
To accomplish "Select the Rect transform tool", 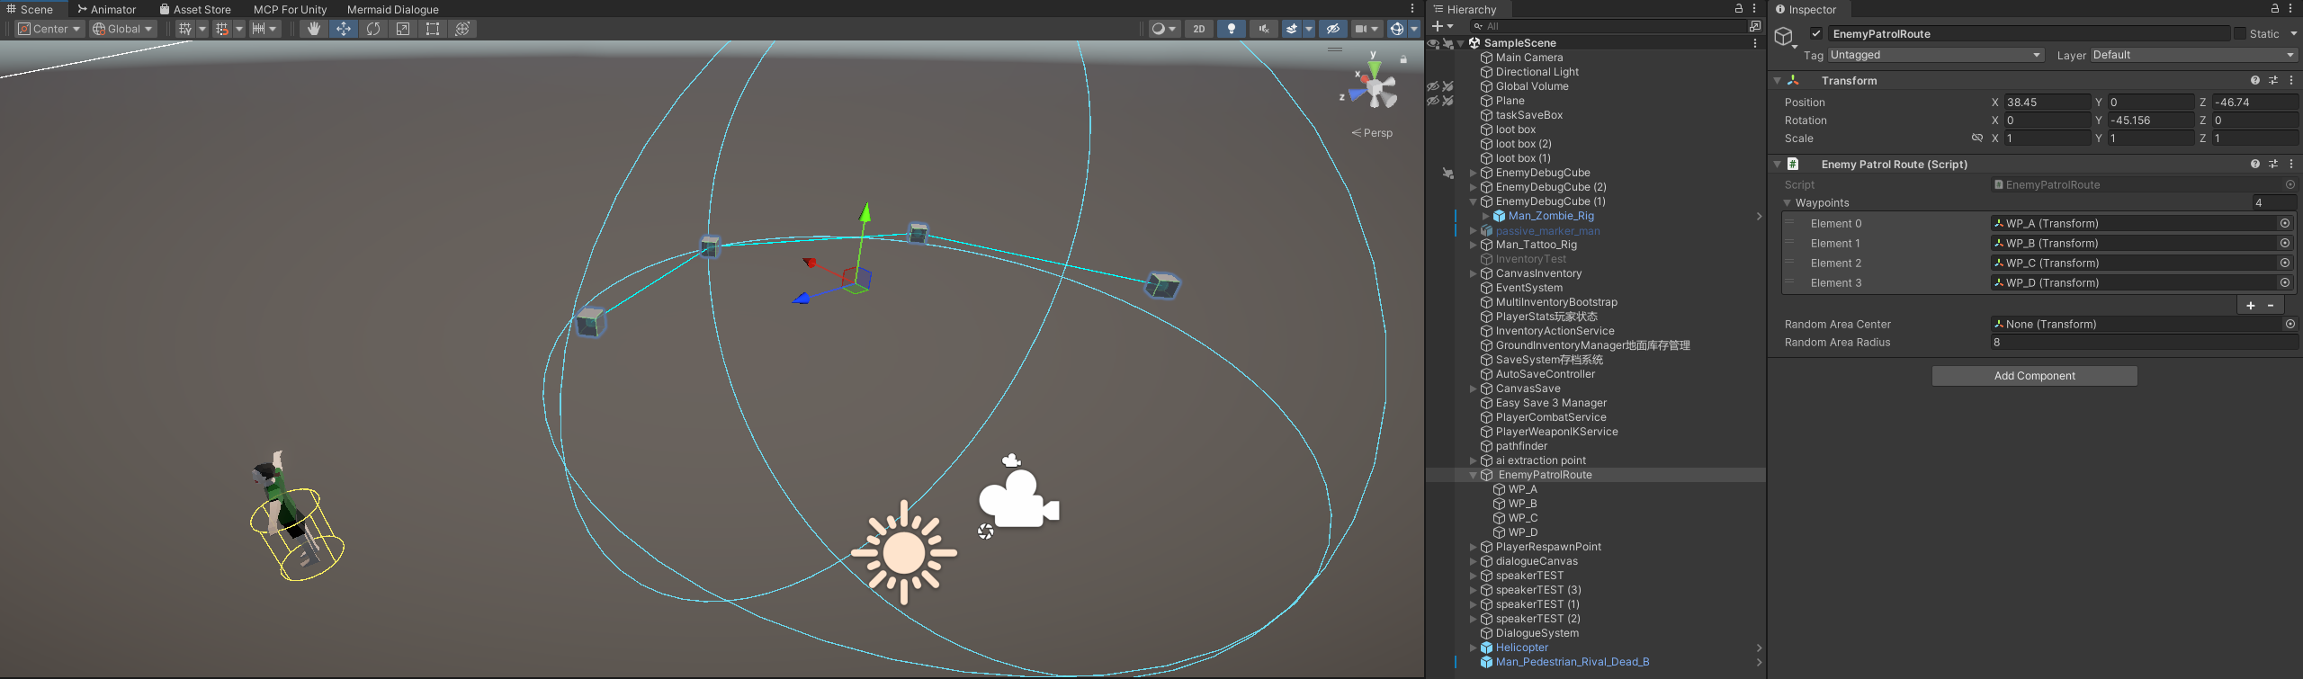I will (433, 29).
